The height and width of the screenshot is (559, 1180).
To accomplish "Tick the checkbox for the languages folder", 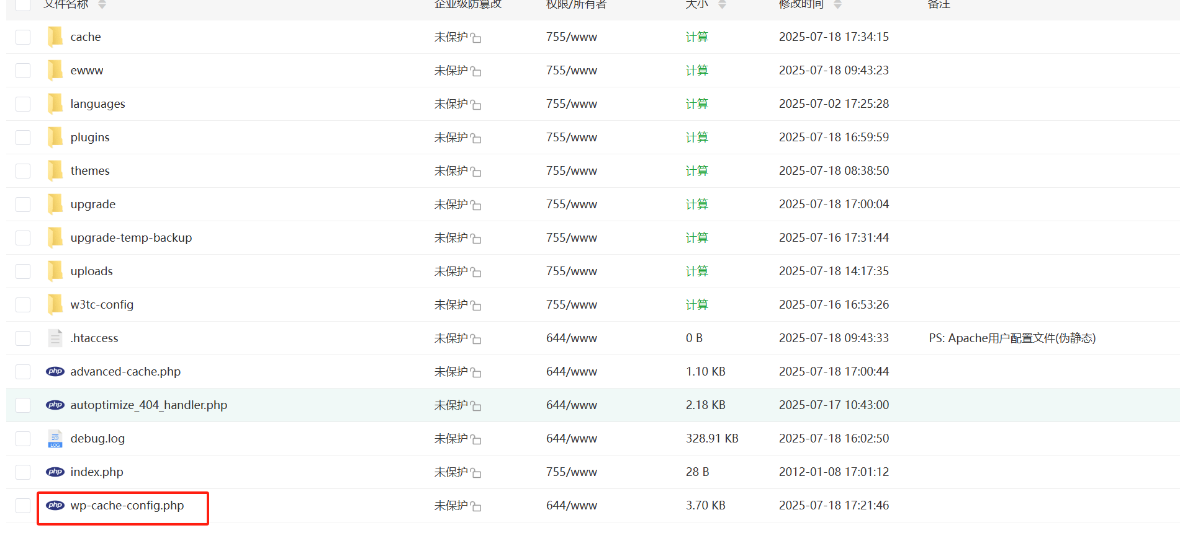I will [23, 104].
